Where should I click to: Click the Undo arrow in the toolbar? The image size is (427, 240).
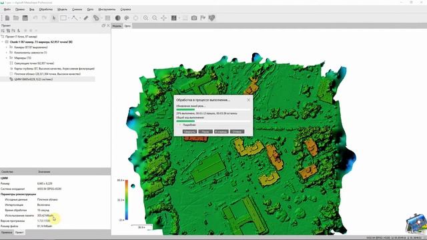coord(35,18)
